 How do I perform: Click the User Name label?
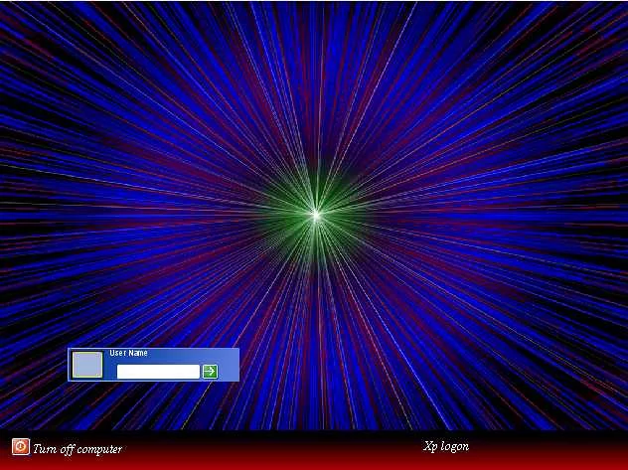click(x=128, y=353)
